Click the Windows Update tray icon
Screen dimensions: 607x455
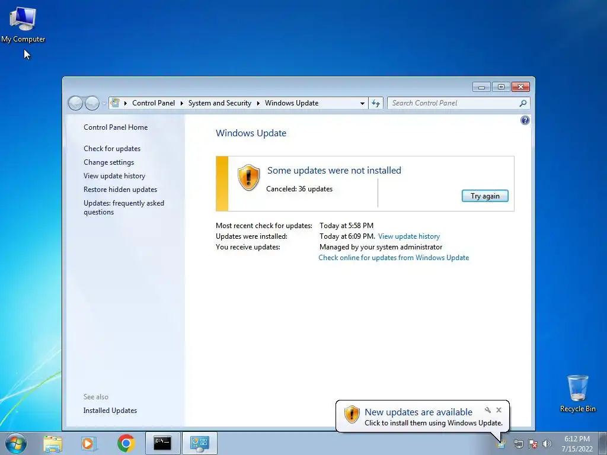(501, 444)
